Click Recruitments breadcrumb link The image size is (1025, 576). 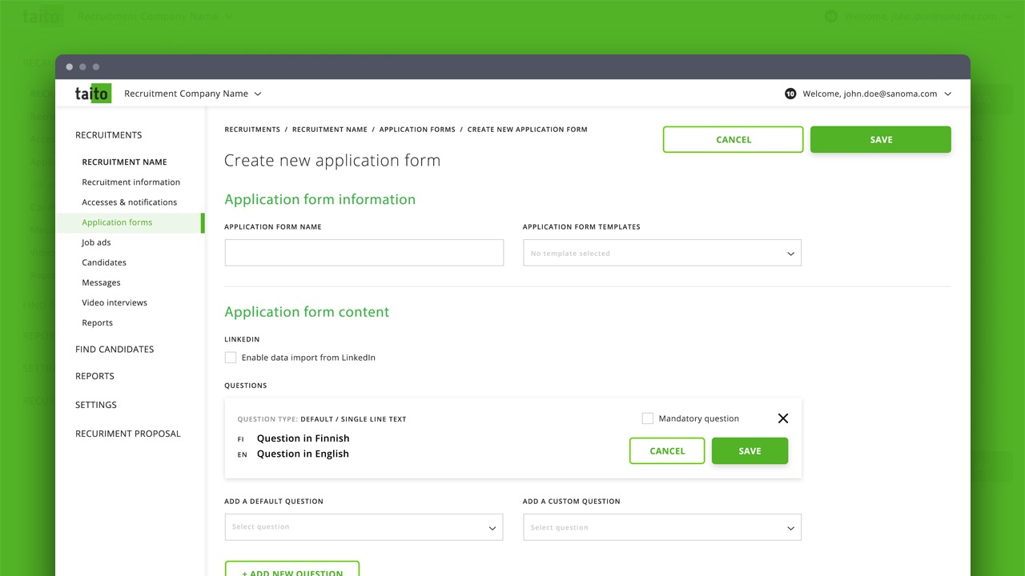(x=252, y=130)
